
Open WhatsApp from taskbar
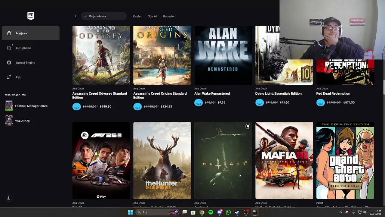point(228,212)
